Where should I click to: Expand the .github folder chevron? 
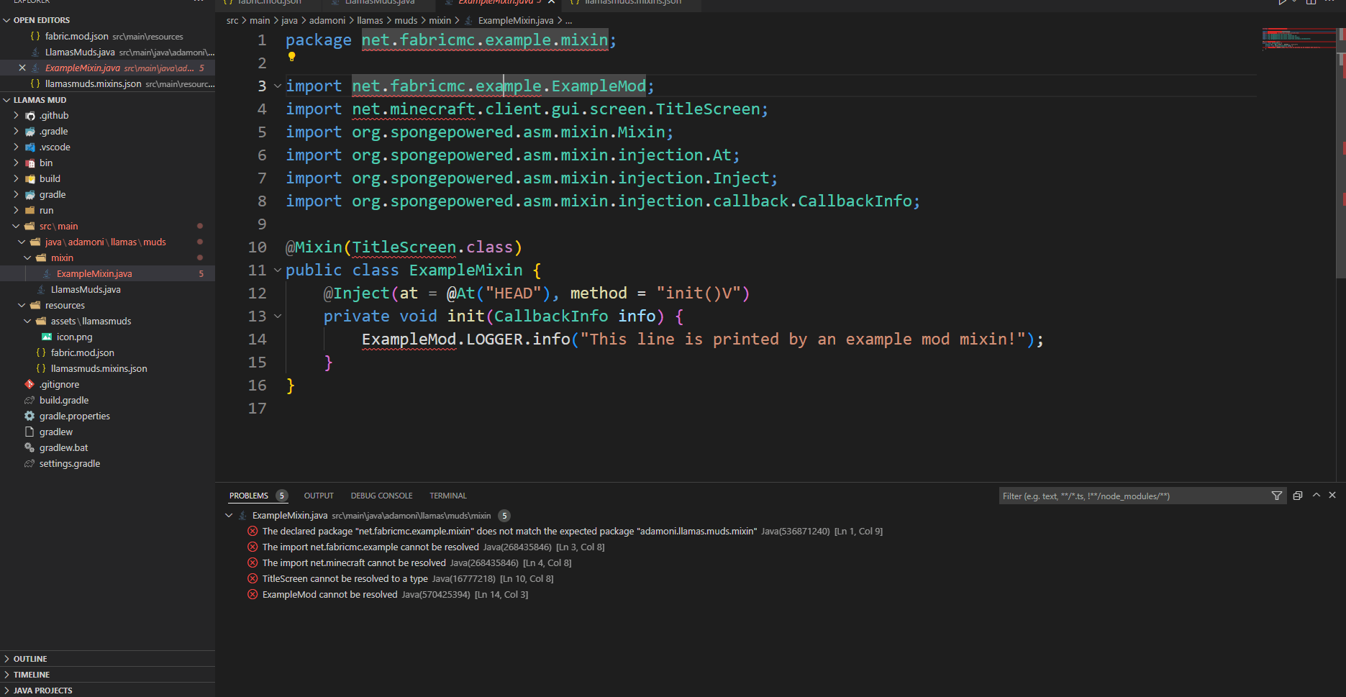click(17, 115)
